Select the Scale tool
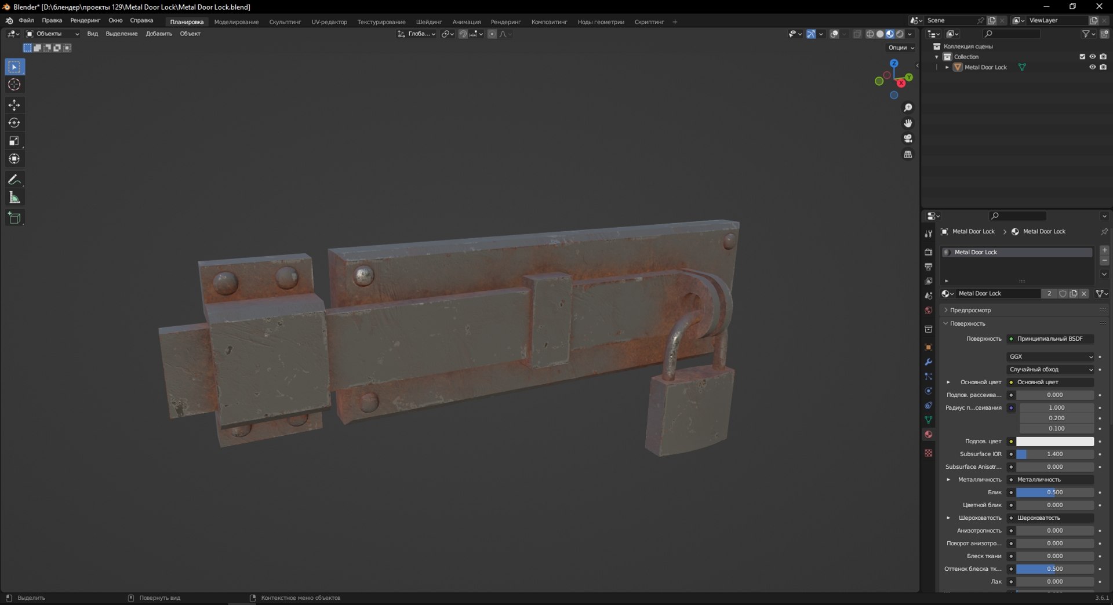Image resolution: width=1113 pixels, height=605 pixels. tap(14, 141)
